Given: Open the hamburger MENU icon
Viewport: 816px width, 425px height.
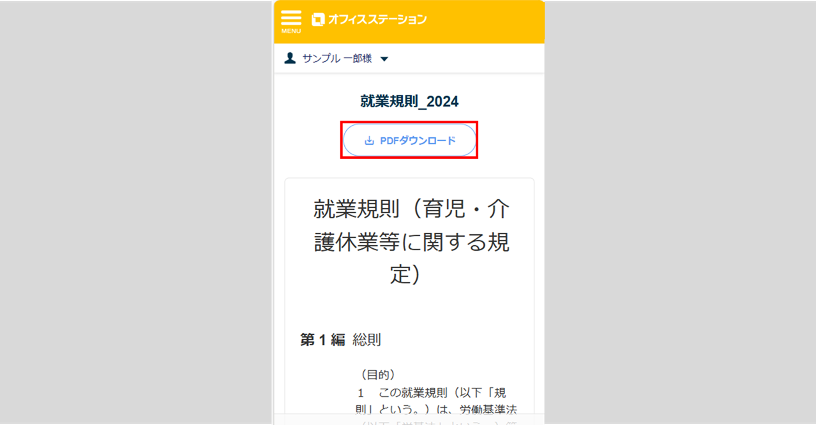Looking at the screenshot, I should coord(291,17).
